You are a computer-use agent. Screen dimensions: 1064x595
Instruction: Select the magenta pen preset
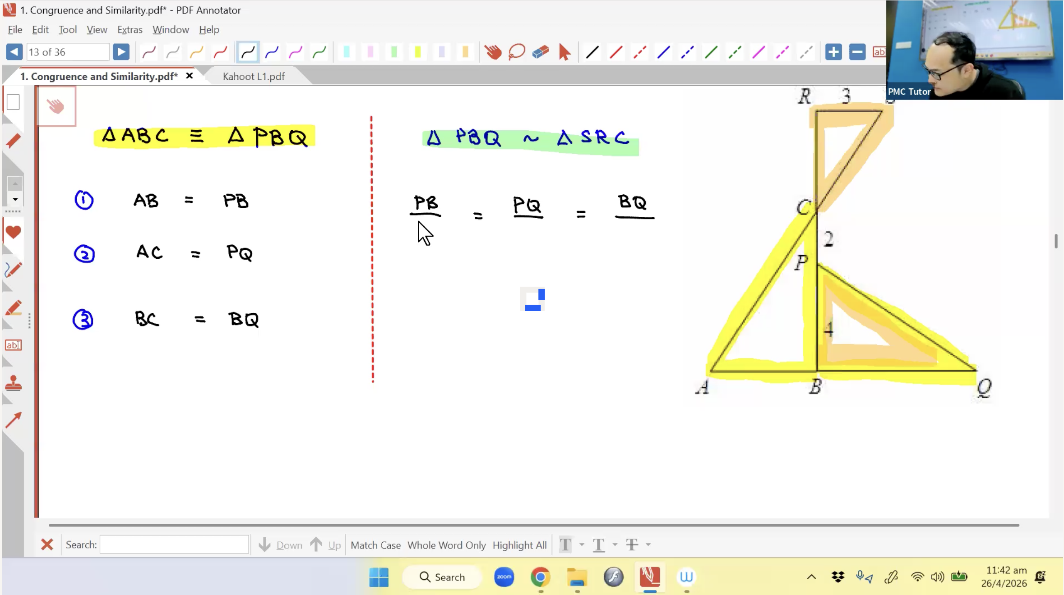(296, 52)
